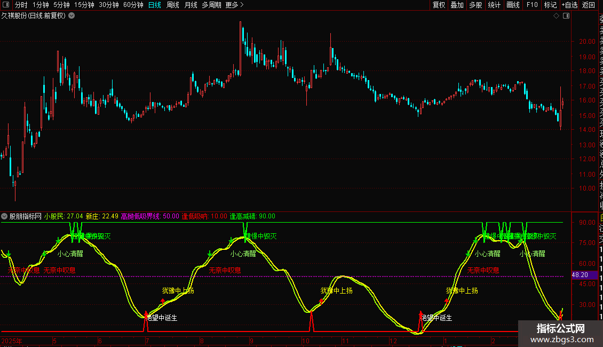This screenshot has width=603, height=347.
Task: Open the 画线 drawing tools
Action: [513, 5]
